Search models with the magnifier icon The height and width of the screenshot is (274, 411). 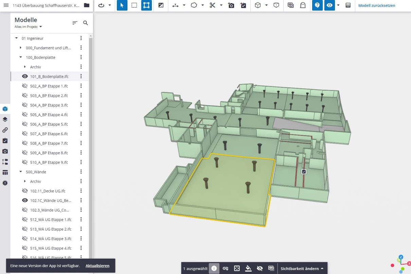(86, 23)
